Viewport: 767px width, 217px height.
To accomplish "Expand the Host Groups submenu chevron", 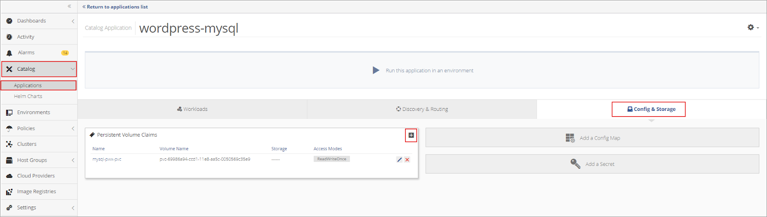I will pyautogui.click(x=73, y=161).
